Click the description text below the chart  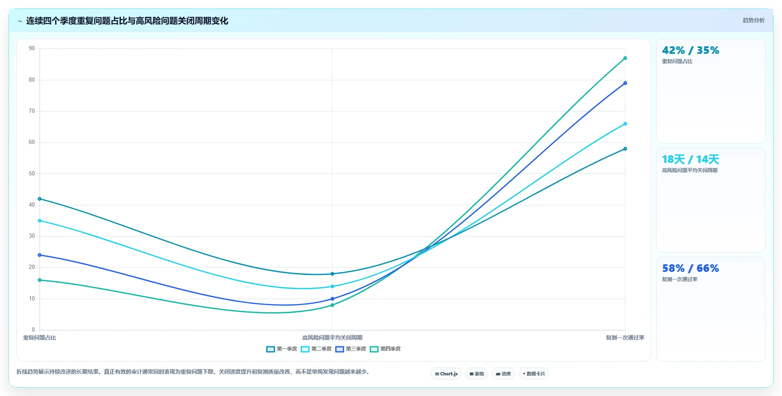point(193,372)
